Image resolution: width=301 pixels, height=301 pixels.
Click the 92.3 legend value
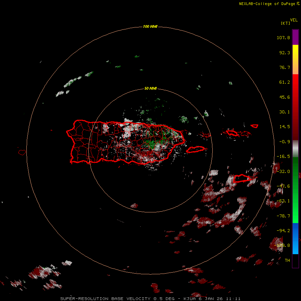[285, 53]
